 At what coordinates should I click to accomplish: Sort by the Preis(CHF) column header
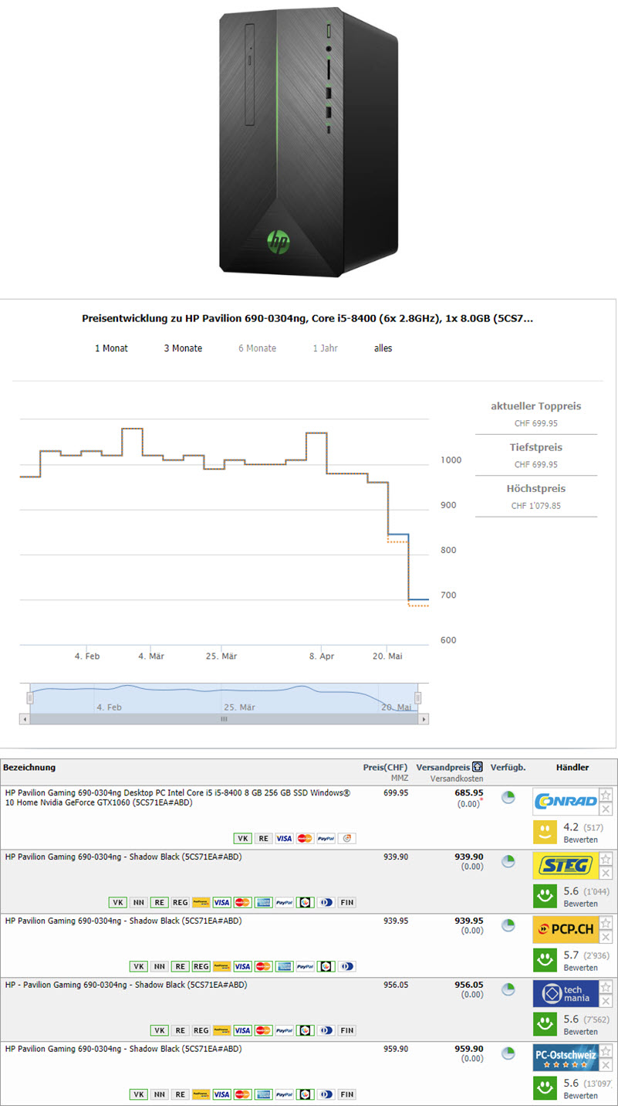click(386, 767)
